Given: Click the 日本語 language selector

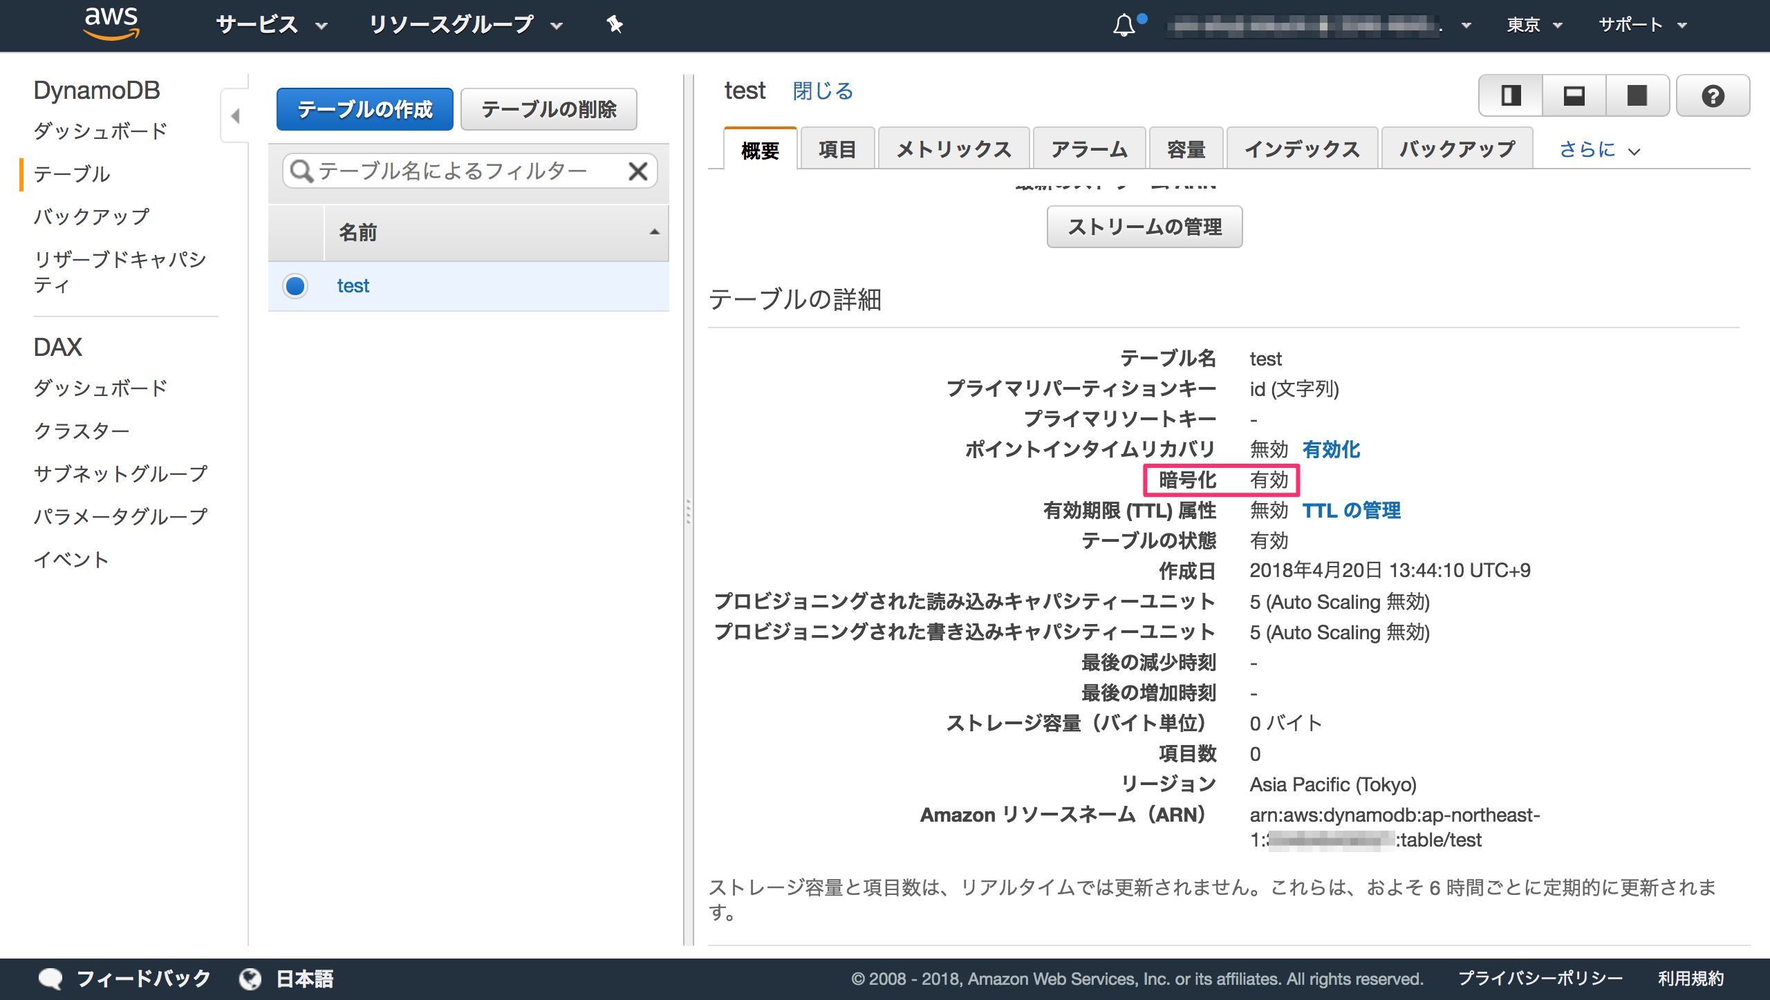Looking at the screenshot, I should coord(305,979).
